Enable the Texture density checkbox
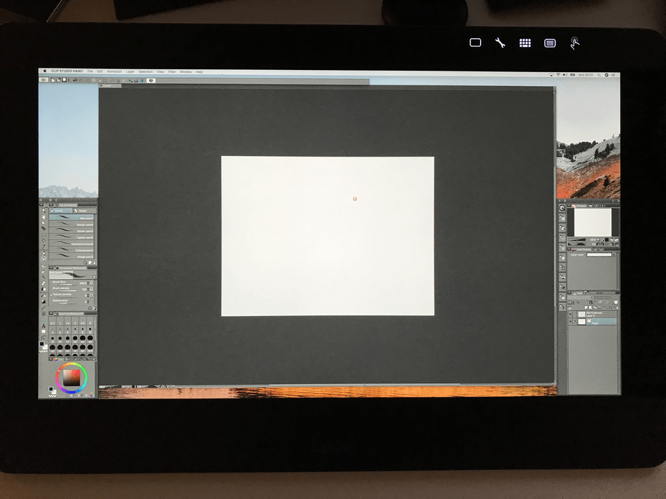666x499 pixels. click(x=51, y=295)
